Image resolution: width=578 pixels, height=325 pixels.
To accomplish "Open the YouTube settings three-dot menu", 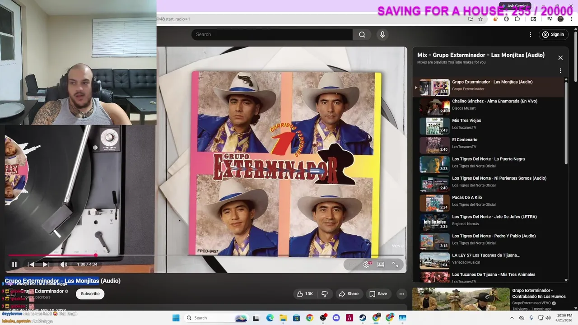I will pos(530,34).
